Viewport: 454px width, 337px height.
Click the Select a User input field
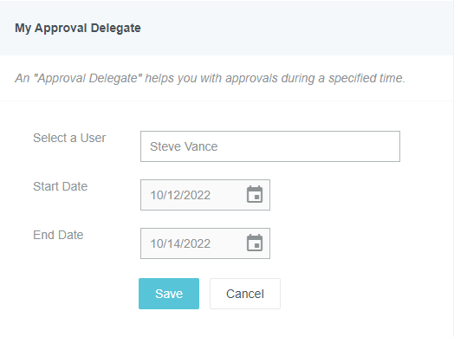pyautogui.click(x=270, y=146)
